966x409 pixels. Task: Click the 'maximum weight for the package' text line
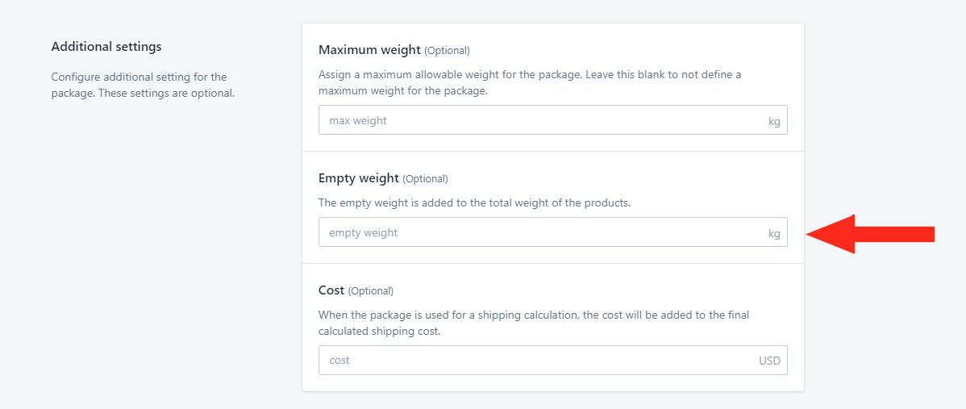(x=403, y=90)
